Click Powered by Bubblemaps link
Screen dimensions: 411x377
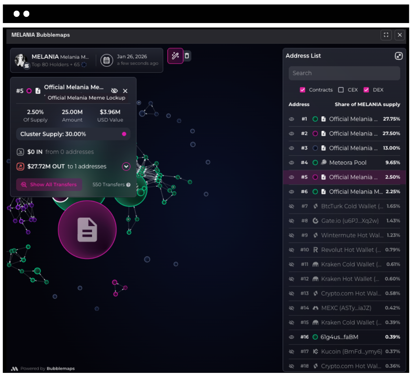pos(43,369)
